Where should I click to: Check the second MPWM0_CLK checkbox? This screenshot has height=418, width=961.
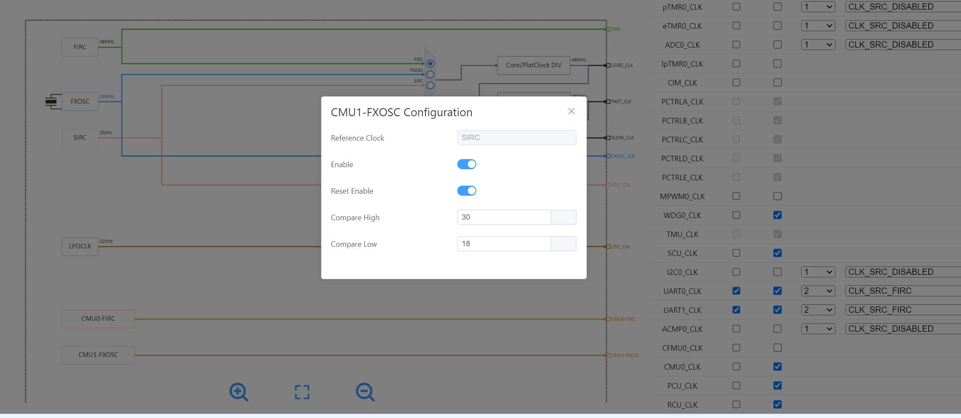point(778,196)
